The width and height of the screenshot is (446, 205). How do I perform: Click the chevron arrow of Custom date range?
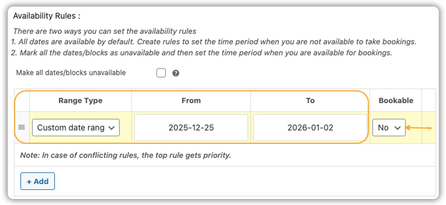pos(112,127)
